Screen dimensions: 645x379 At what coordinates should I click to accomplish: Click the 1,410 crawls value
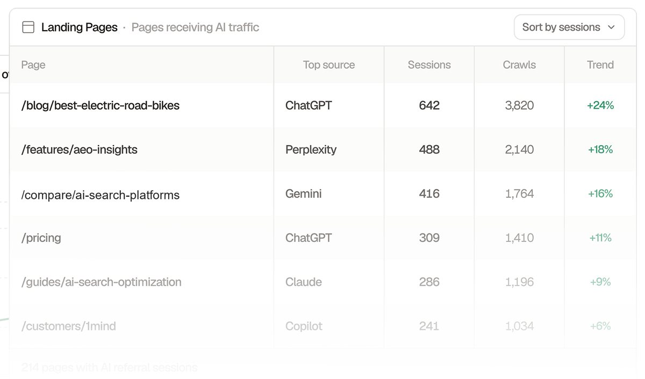tap(519, 238)
